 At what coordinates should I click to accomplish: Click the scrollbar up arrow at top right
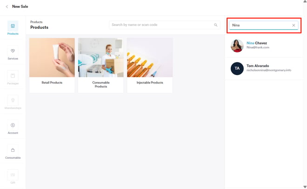[x=305, y=2]
